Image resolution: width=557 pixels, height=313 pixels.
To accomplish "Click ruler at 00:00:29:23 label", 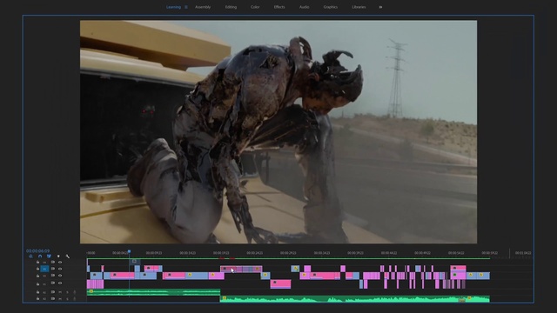I will 288,253.
